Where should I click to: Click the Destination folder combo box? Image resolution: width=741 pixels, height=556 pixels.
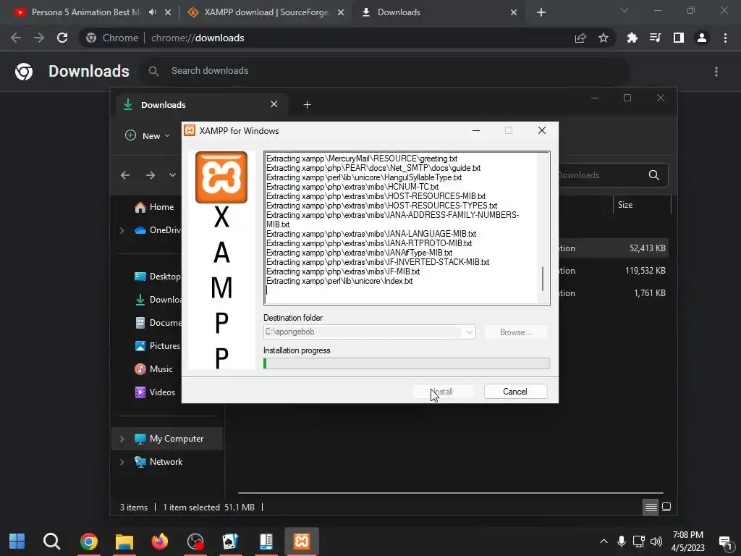coord(369,332)
